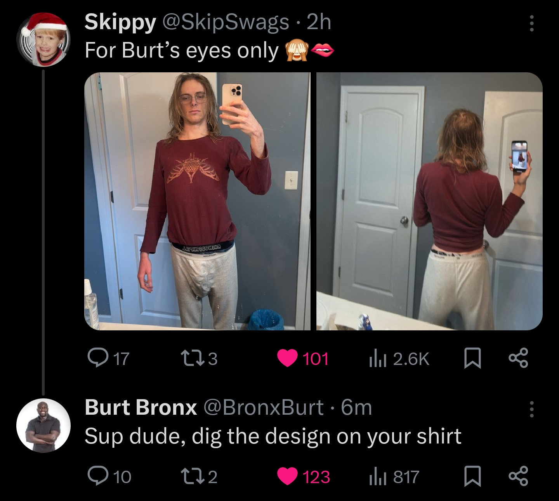
Task: Unlike Burt Bronx's reply with 123 likes
Action: click(304, 477)
